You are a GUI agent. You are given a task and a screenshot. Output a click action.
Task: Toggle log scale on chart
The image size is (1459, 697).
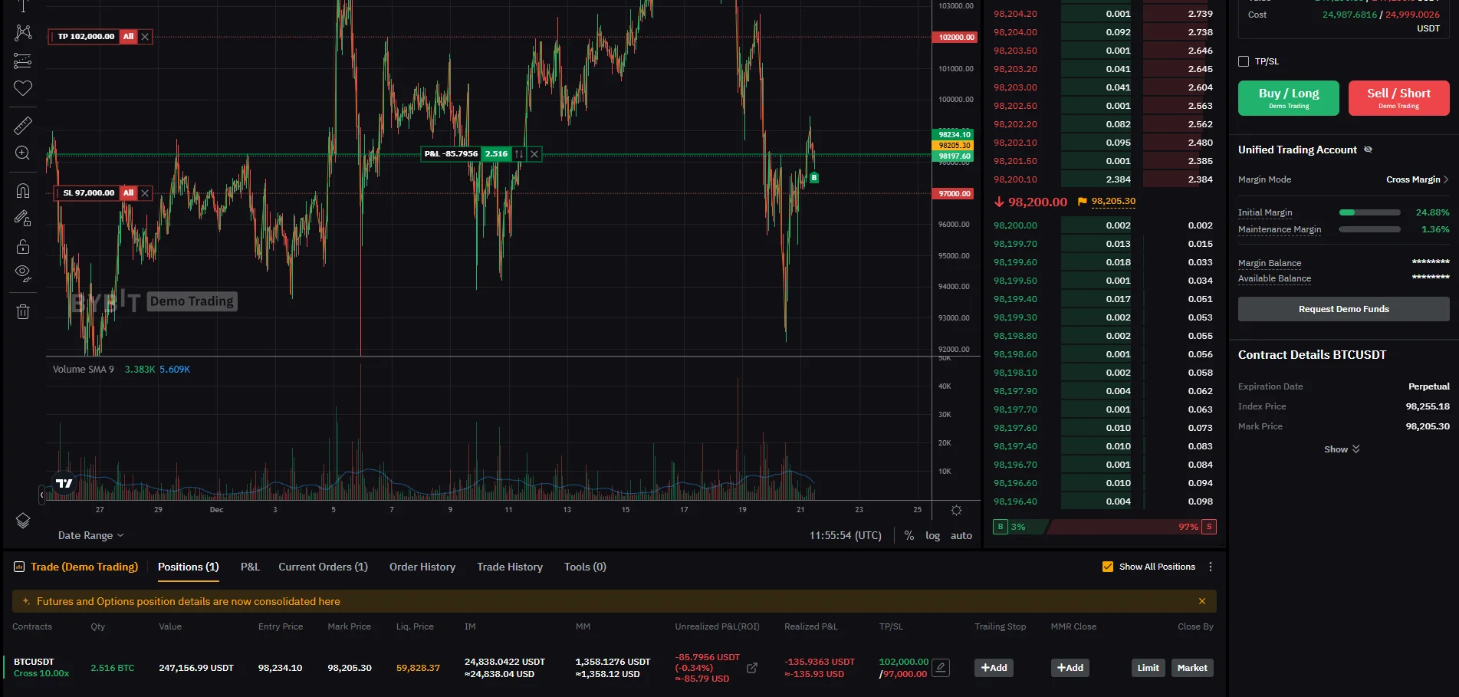point(932,535)
